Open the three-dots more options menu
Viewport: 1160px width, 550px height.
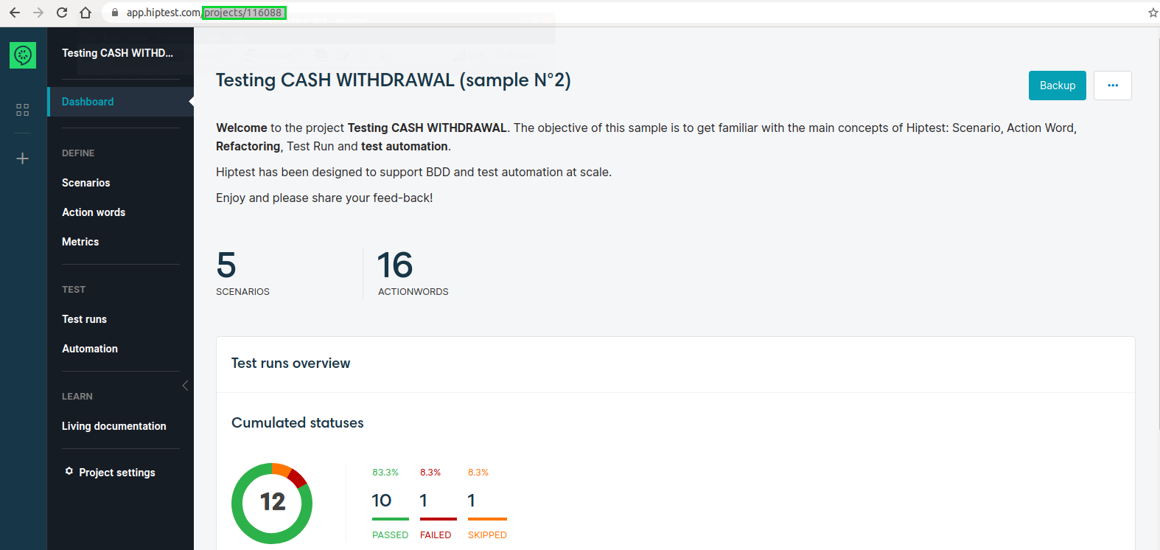tap(1112, 86)
